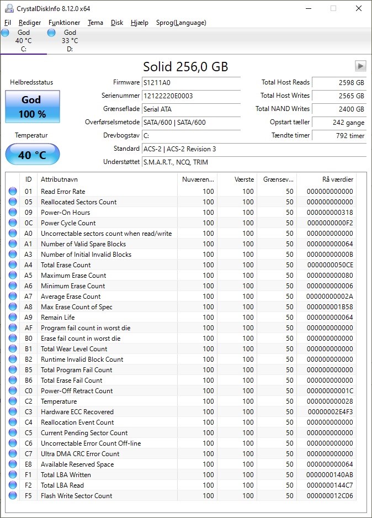Click the status icon for Maximum Erase Count
This screenshot has height=518, width=372.
13,275
